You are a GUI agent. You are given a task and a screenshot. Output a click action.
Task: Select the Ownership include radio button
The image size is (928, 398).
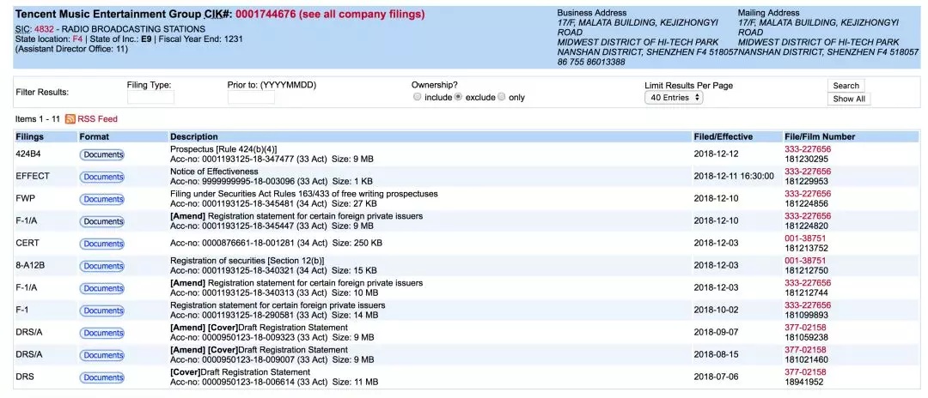418,97
